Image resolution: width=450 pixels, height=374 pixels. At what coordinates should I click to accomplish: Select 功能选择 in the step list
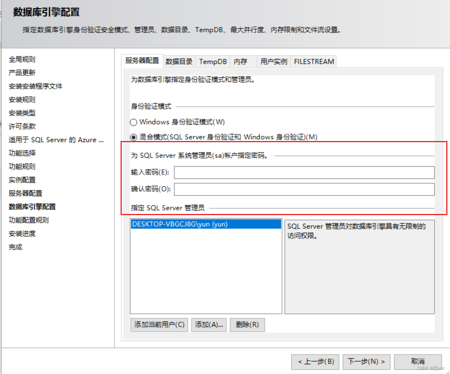tap(22, 153)
